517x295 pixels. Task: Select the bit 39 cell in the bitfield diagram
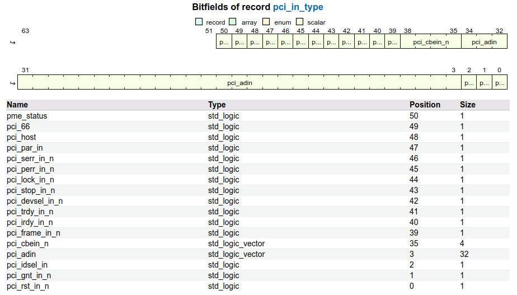coord(393,41)
